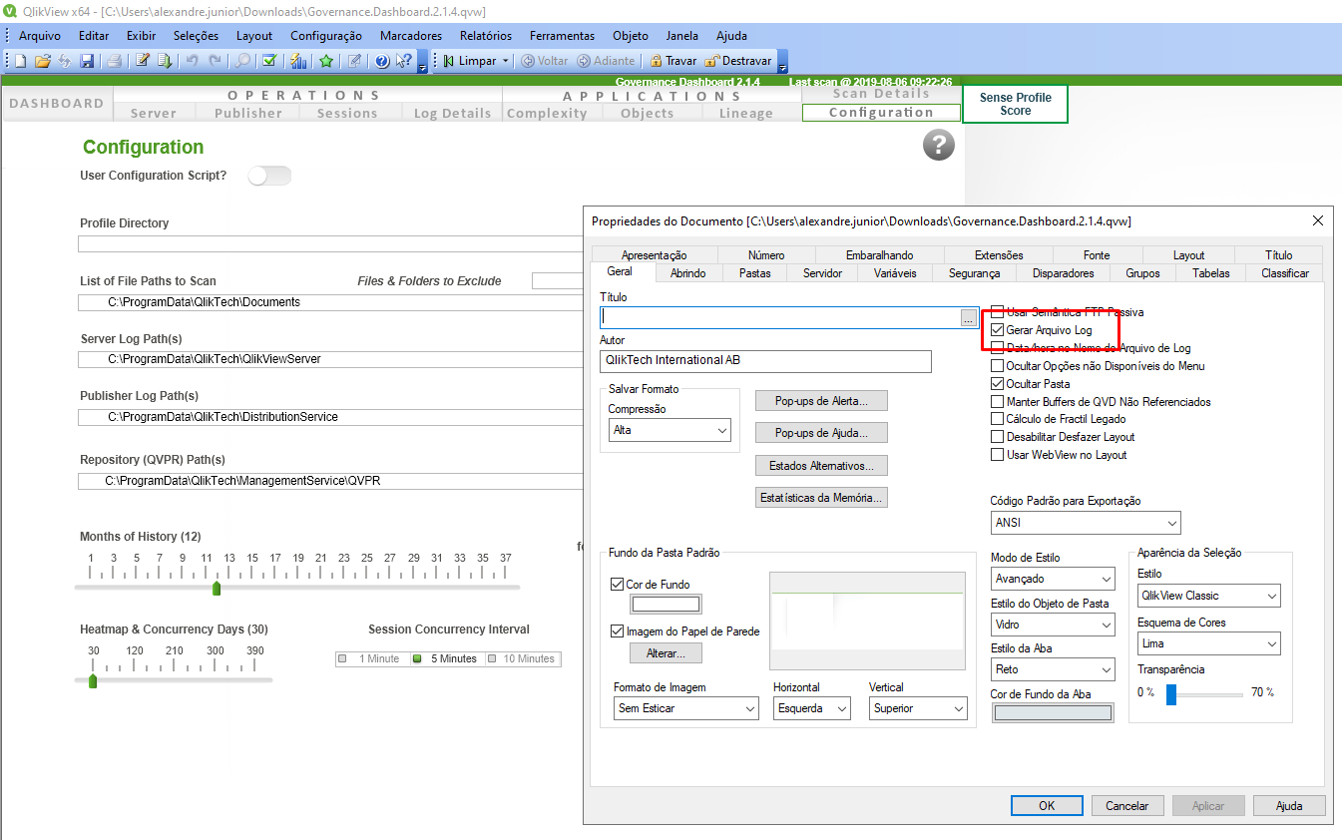
Task: Switch to the Abrindo tab
Action: click(x=688, y=273)
